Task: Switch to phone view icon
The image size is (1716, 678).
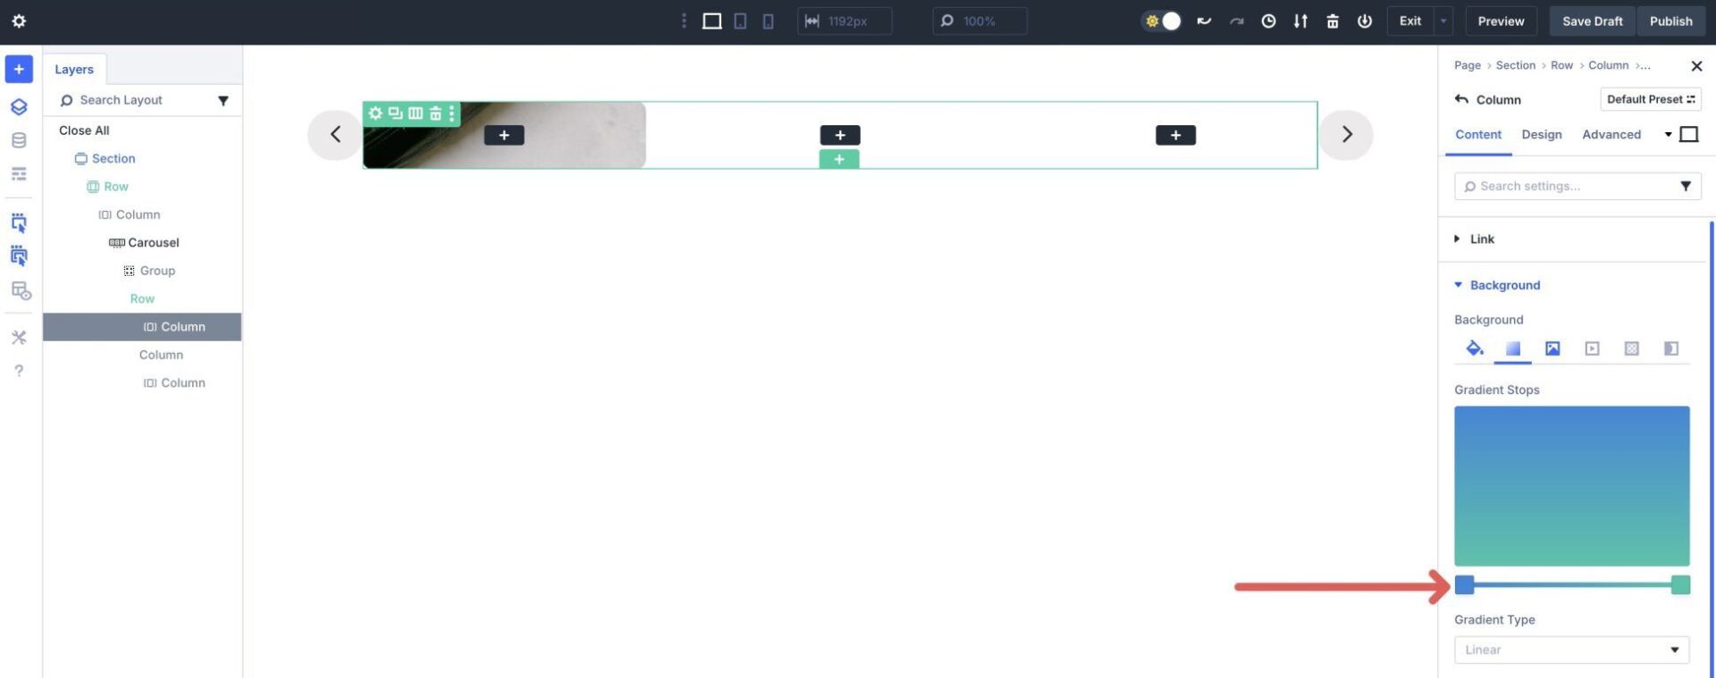Action: tap(768, 21)
